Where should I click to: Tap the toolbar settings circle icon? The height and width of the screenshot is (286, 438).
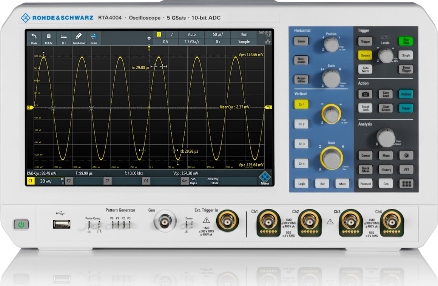tap(149, 38)
